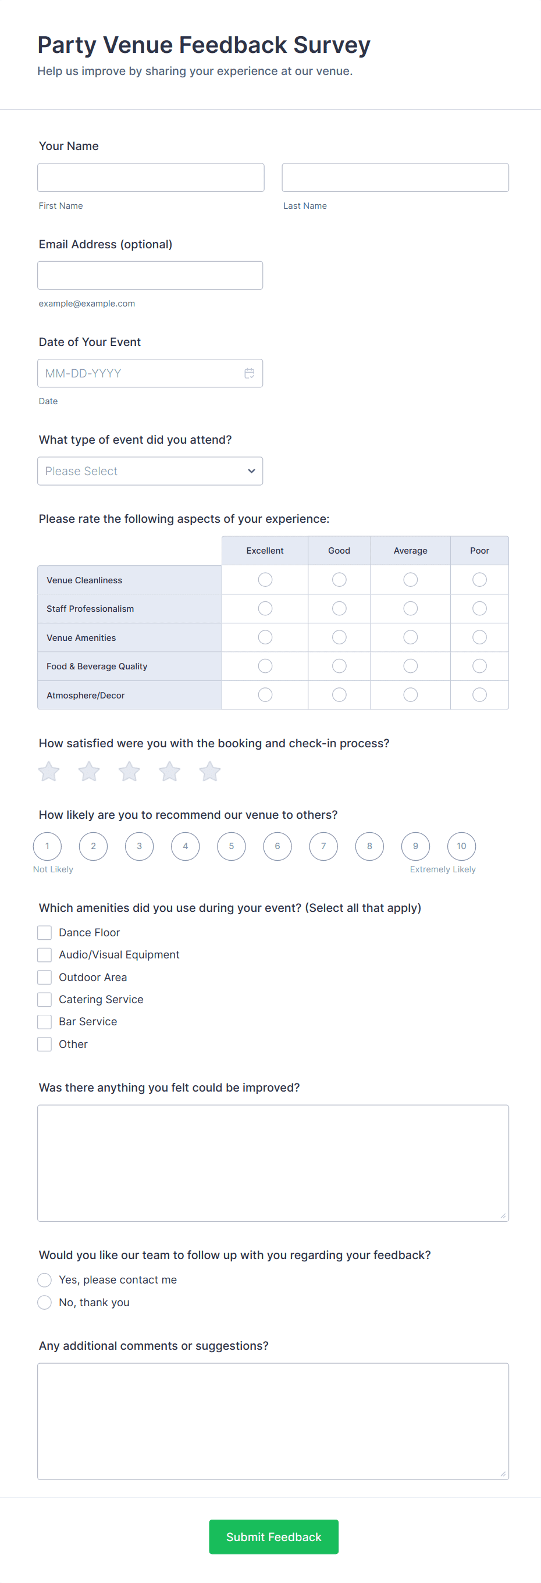Click the first satisfaction star
Viewport: 541px width, 1583px height.
click(48, 771)
